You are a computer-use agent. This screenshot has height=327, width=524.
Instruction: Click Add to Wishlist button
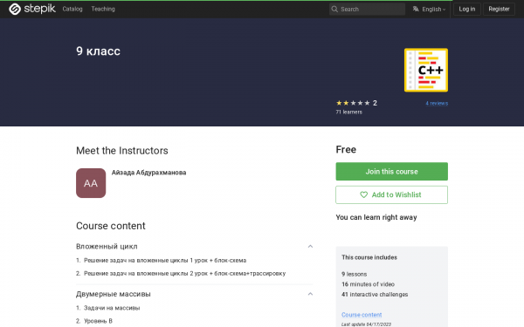tap(391, 194)
